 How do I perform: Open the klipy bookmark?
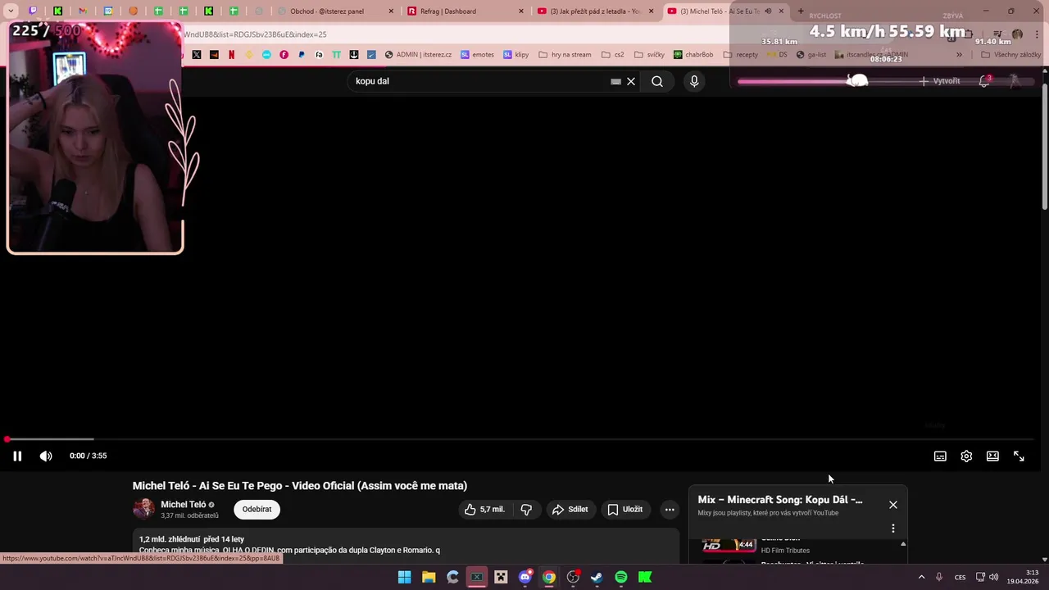pyautogui.click(x=516, y=55)
